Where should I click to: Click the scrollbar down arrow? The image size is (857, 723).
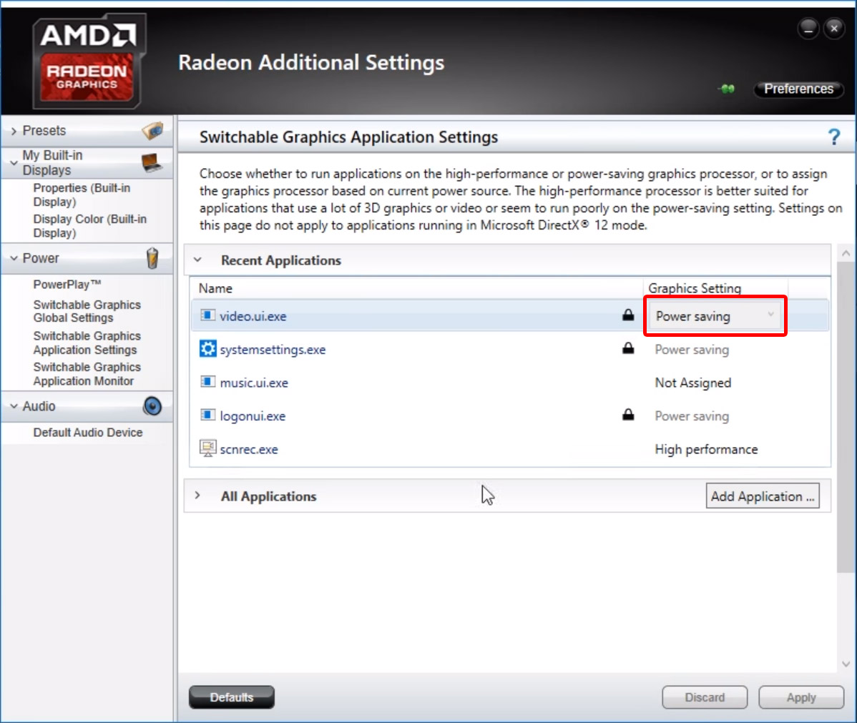click(x=846, y=664)
